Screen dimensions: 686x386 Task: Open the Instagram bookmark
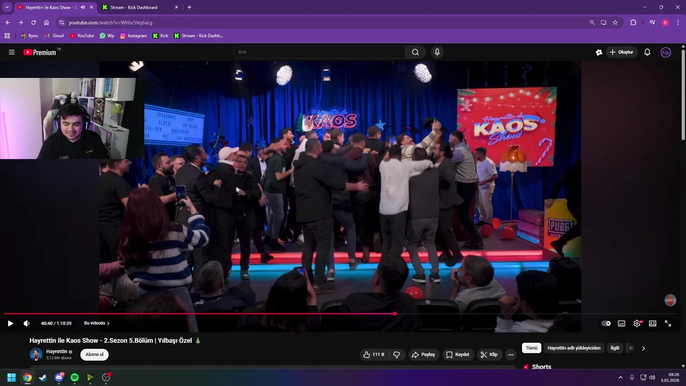click(x=133, y=36)
